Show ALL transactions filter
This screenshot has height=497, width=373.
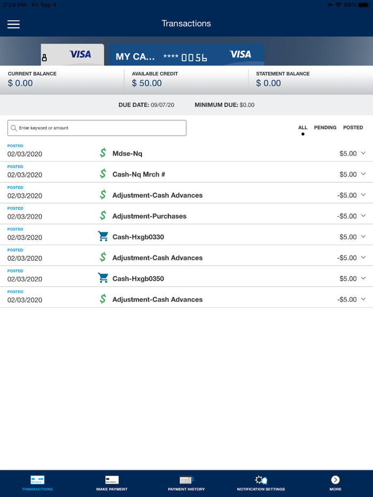coord(303,127)
